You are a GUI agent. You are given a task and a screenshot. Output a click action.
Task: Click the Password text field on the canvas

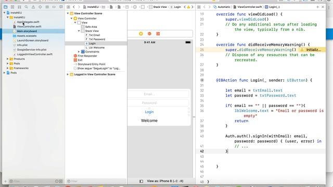coord(158,103)
